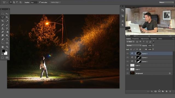The width and height of the screenshot is (175, 98).
Task: Open the Layers panel flyout menu
Action: click(x=173, y=39)
